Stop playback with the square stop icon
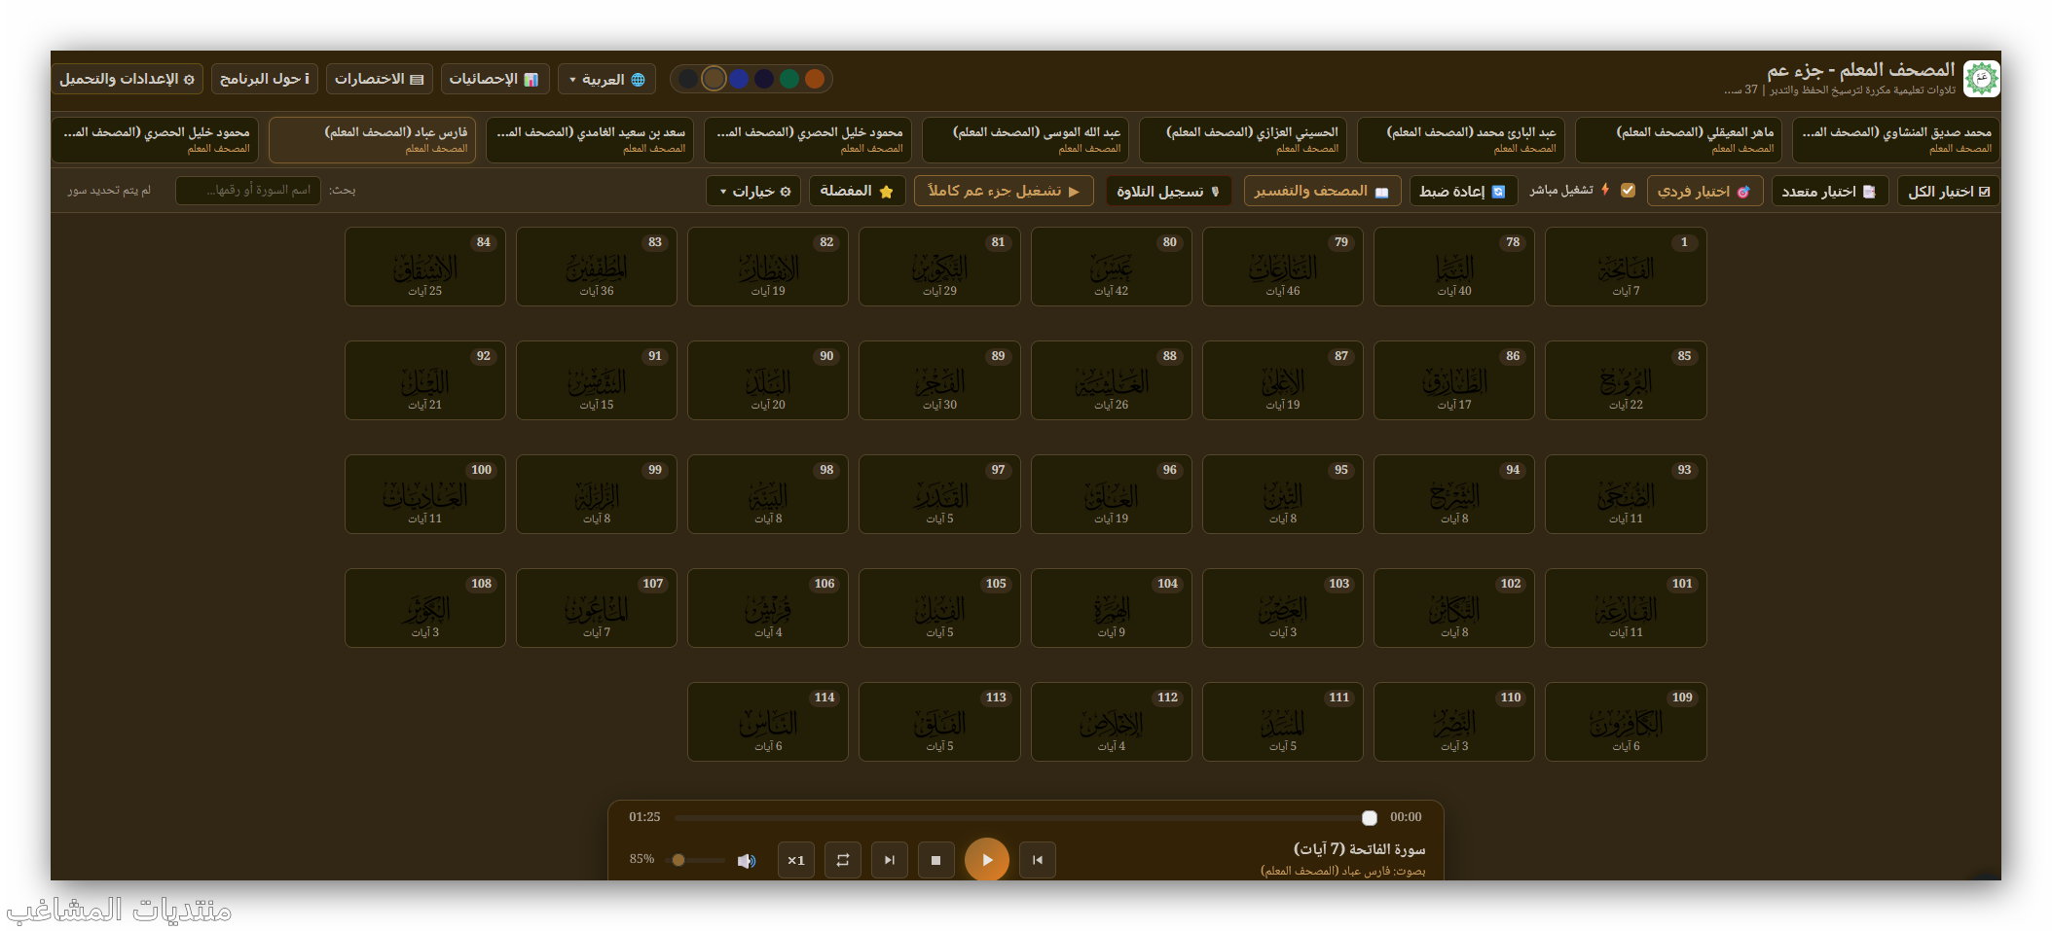Viewport: 2052px width, 931px height. coord(935,860)
